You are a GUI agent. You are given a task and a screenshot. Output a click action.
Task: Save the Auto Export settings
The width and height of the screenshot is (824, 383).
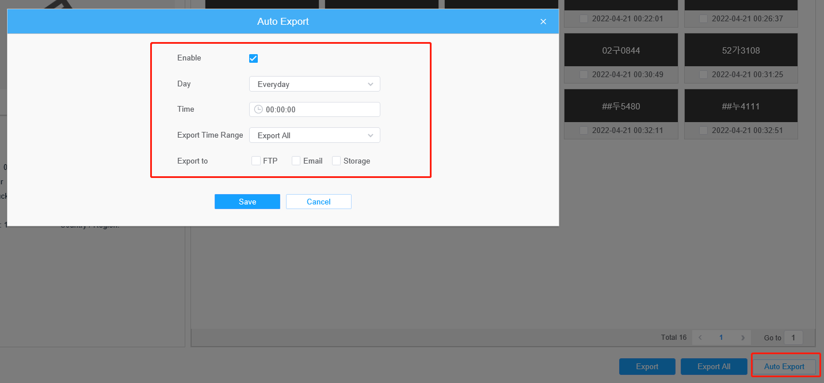pos(247,202)
